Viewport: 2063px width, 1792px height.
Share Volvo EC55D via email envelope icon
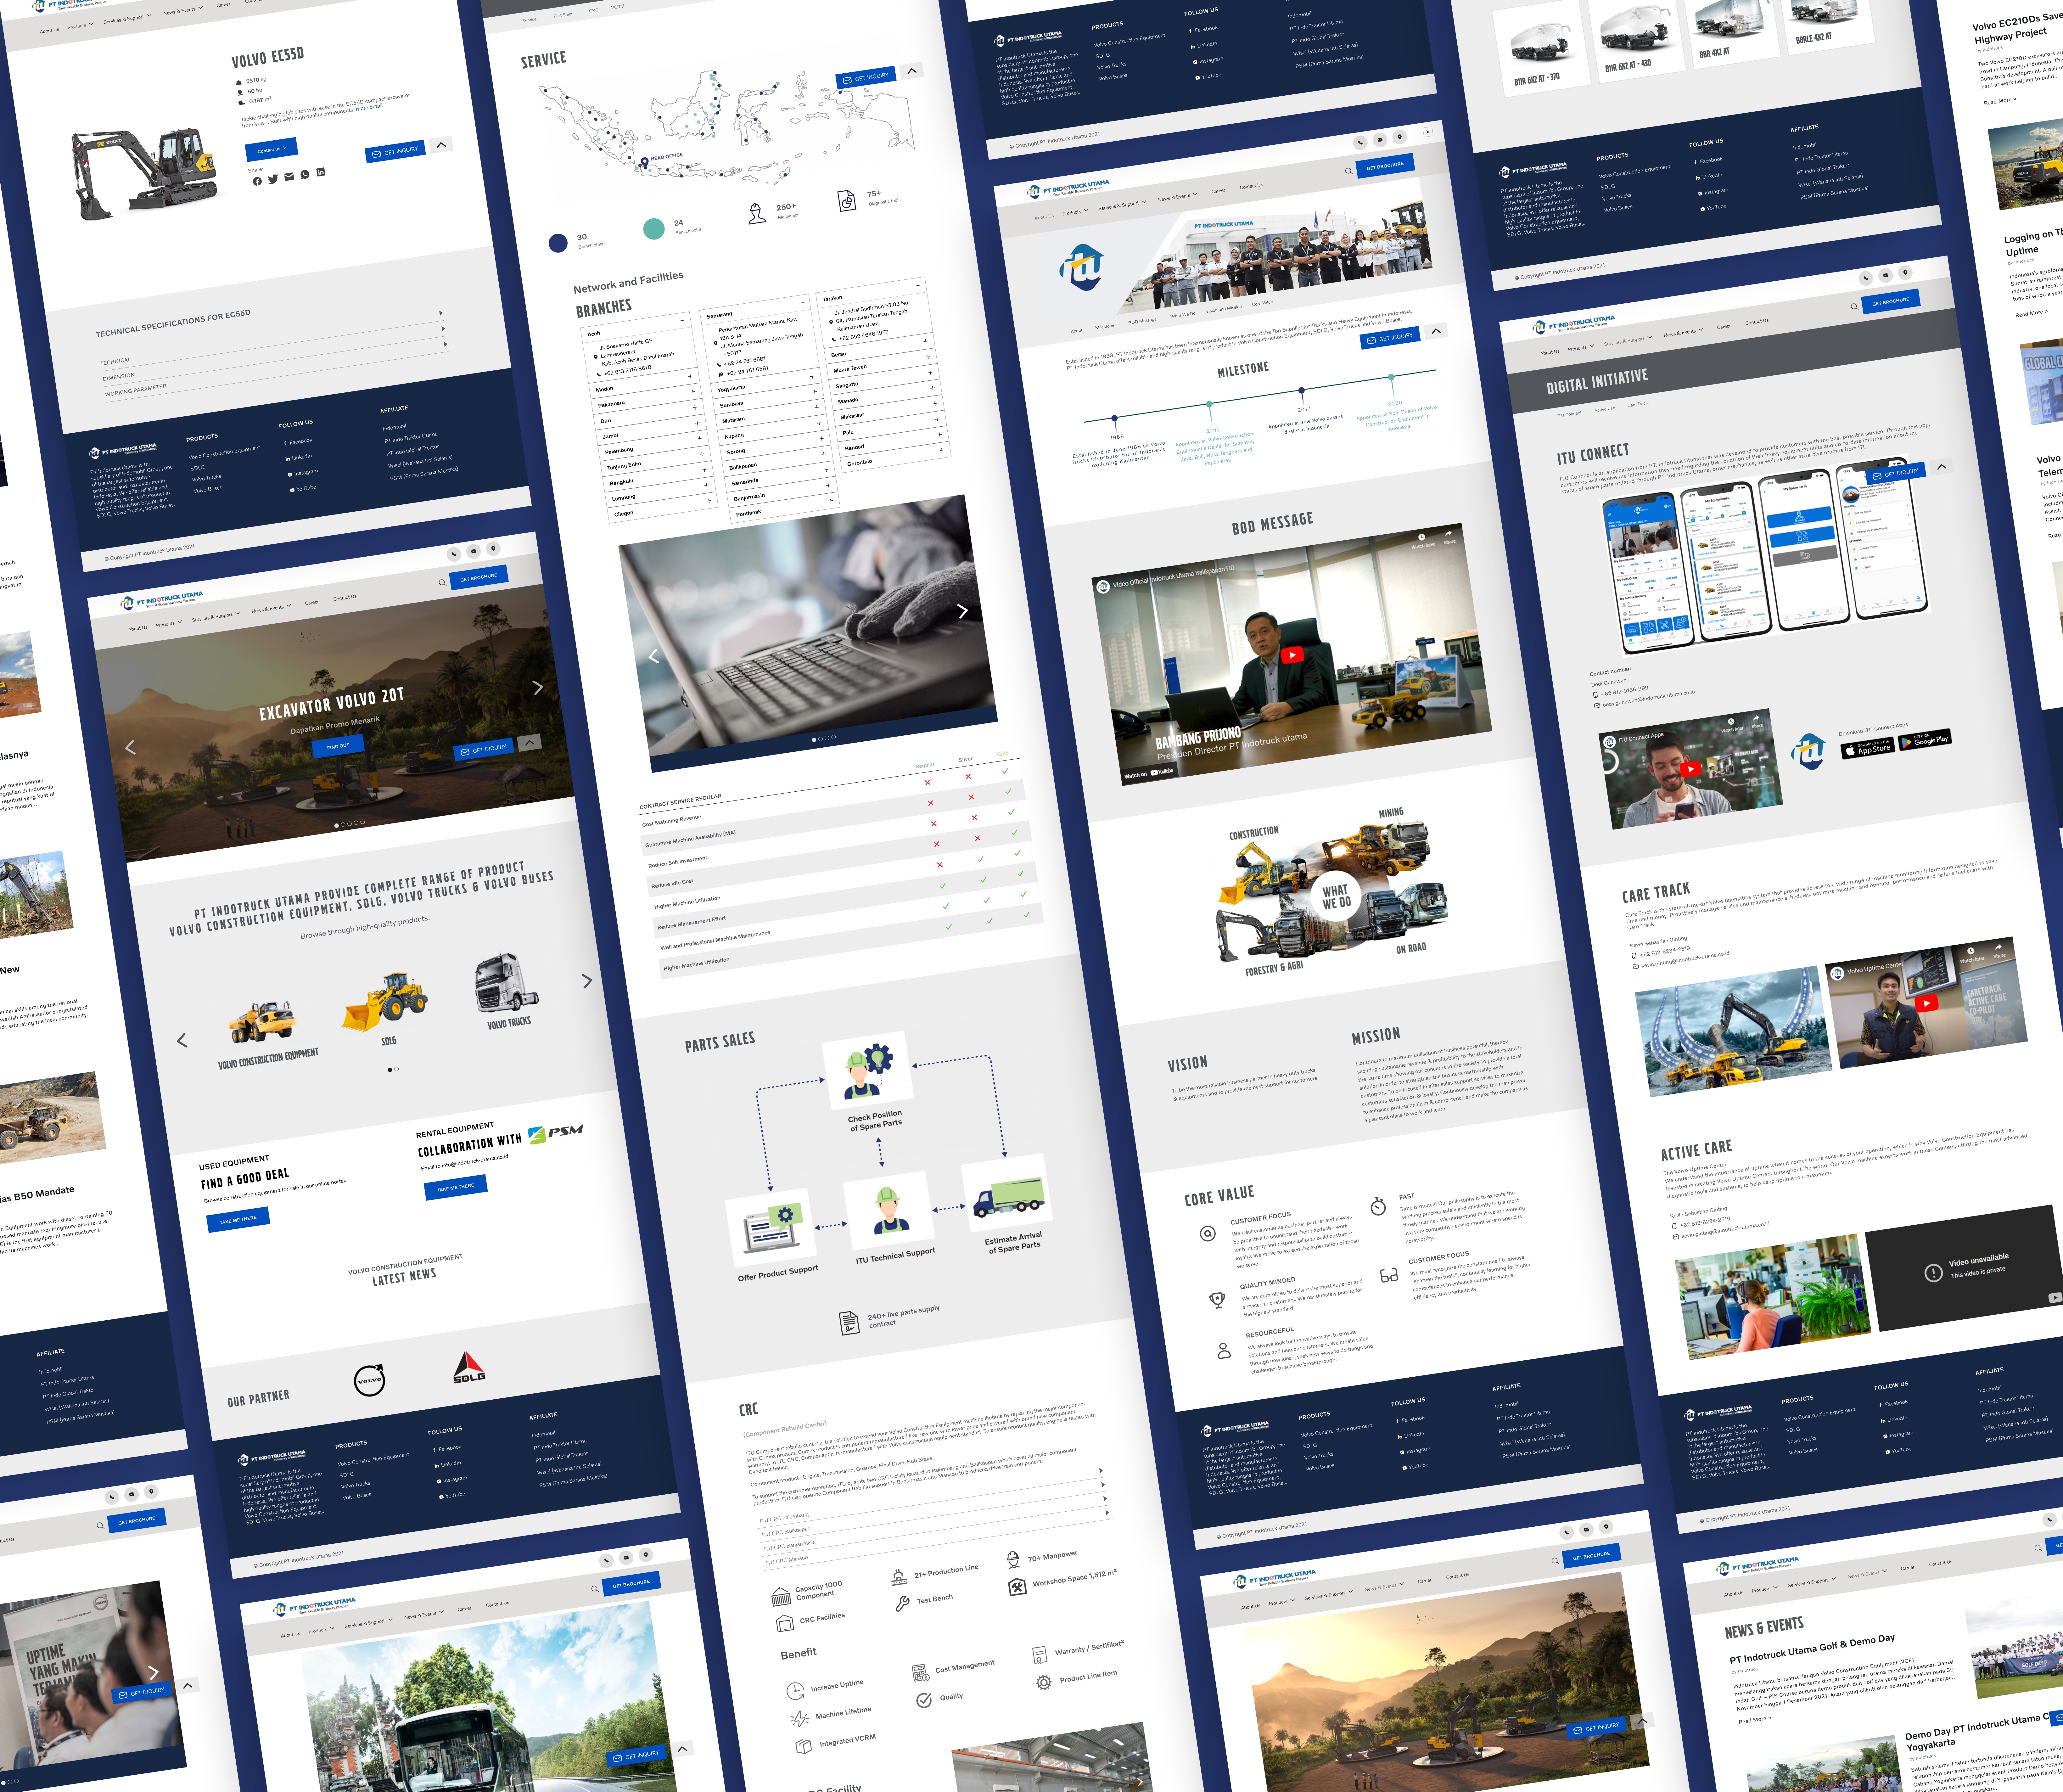(x=289, y=177)
